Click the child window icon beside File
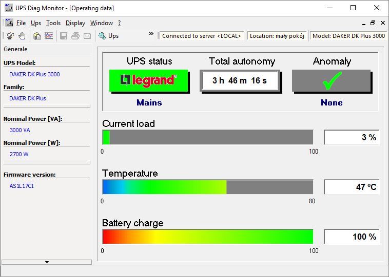 click(x=9, y=23)
